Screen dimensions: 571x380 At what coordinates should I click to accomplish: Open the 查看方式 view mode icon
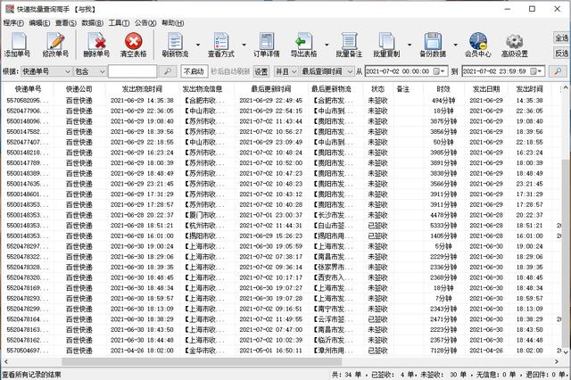(x=221, y=45)
